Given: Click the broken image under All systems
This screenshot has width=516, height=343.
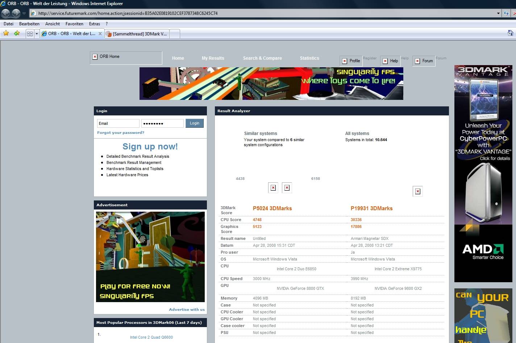Looking at the screenshot, I should [x=418, y=191].
